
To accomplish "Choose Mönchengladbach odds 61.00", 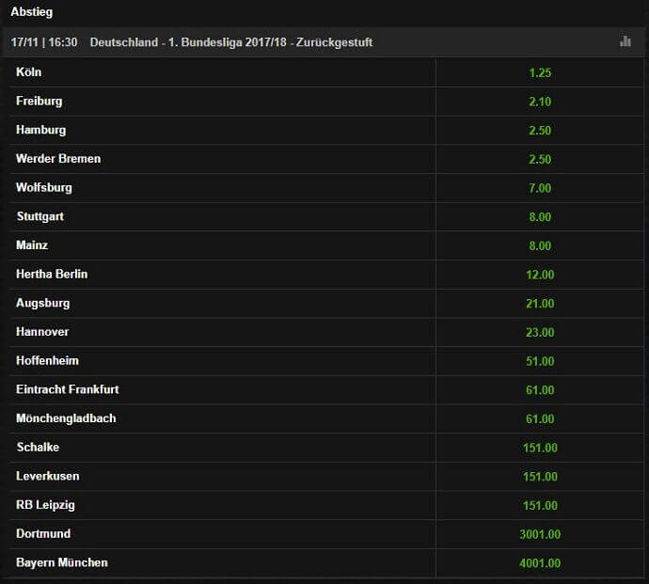I will pos(540,418).
